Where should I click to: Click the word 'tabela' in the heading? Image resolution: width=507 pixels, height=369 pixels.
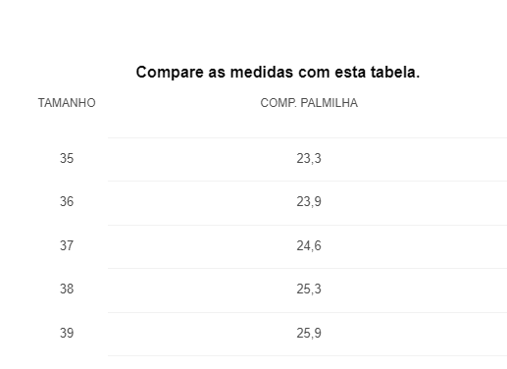[x=392, y=72]
